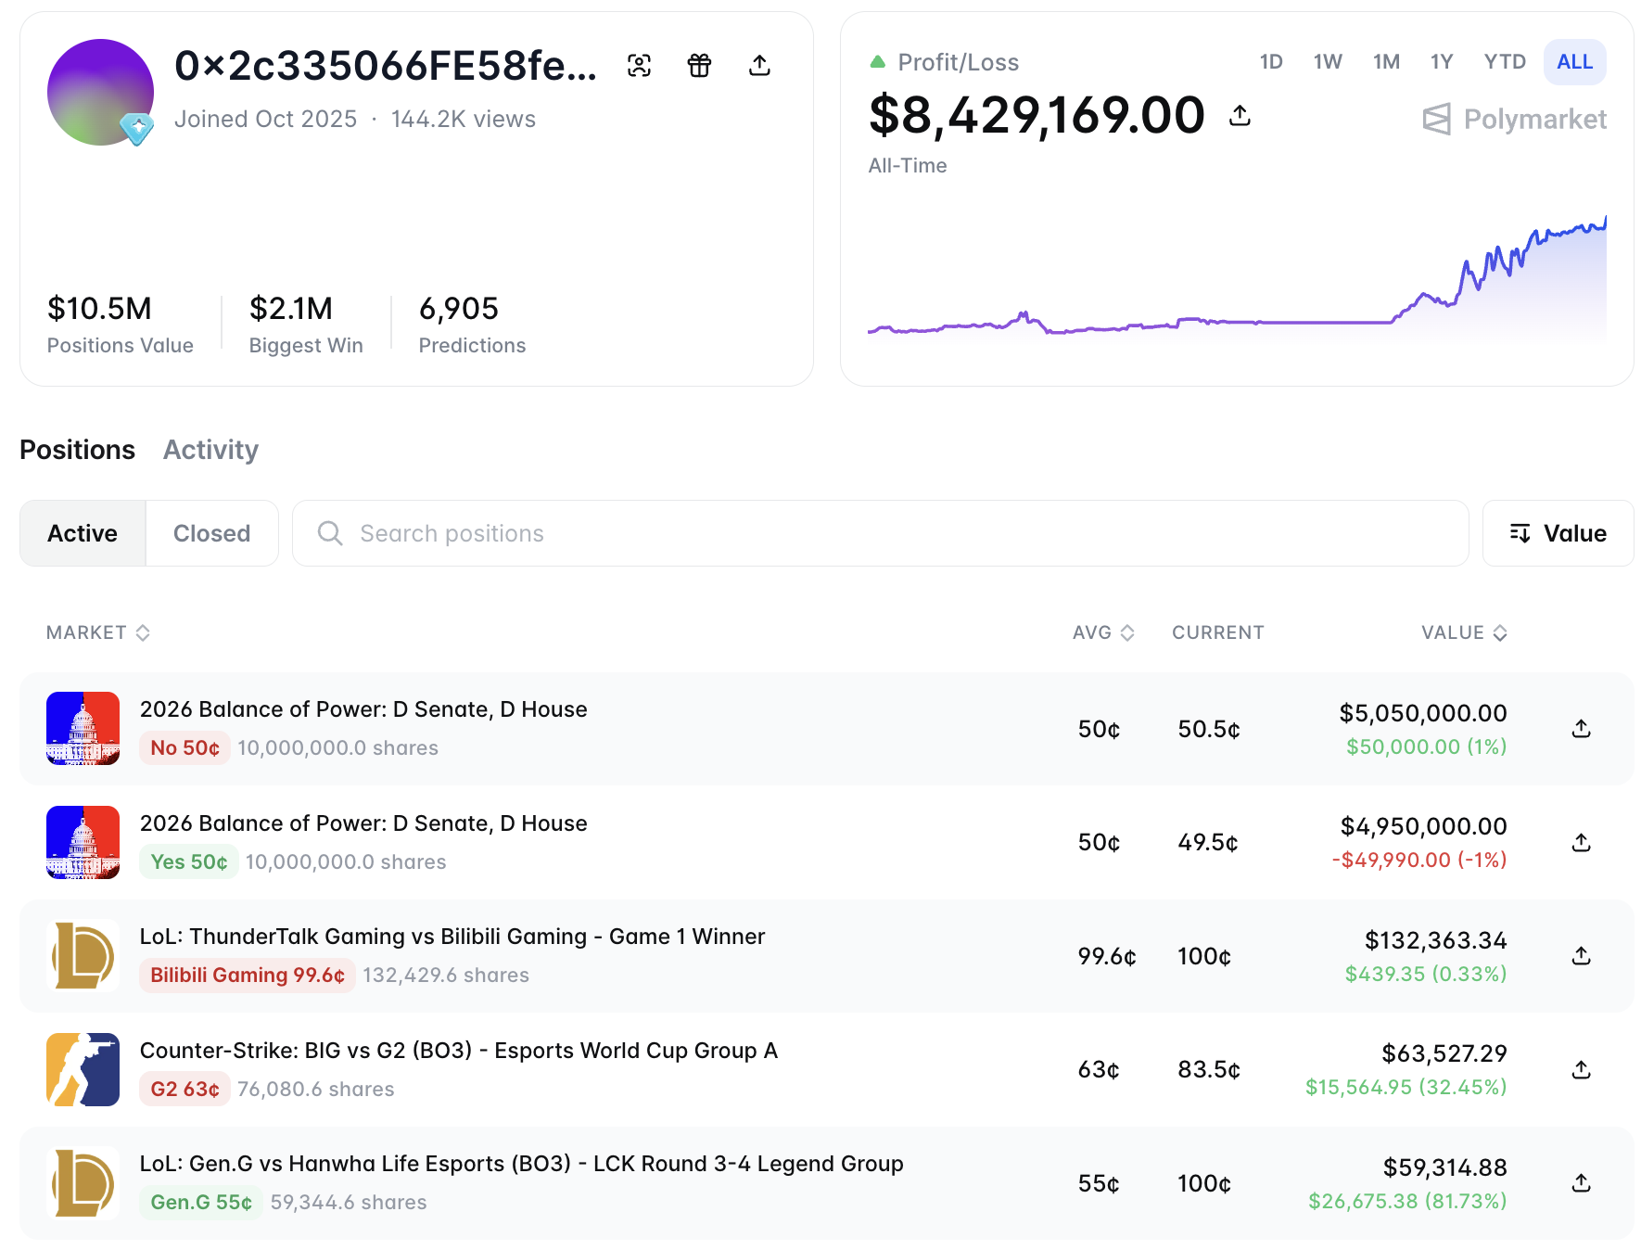Share the all-time profit/loss amount
Viewport: 1641px width, 1250px height.
(x=1240, y=115)
